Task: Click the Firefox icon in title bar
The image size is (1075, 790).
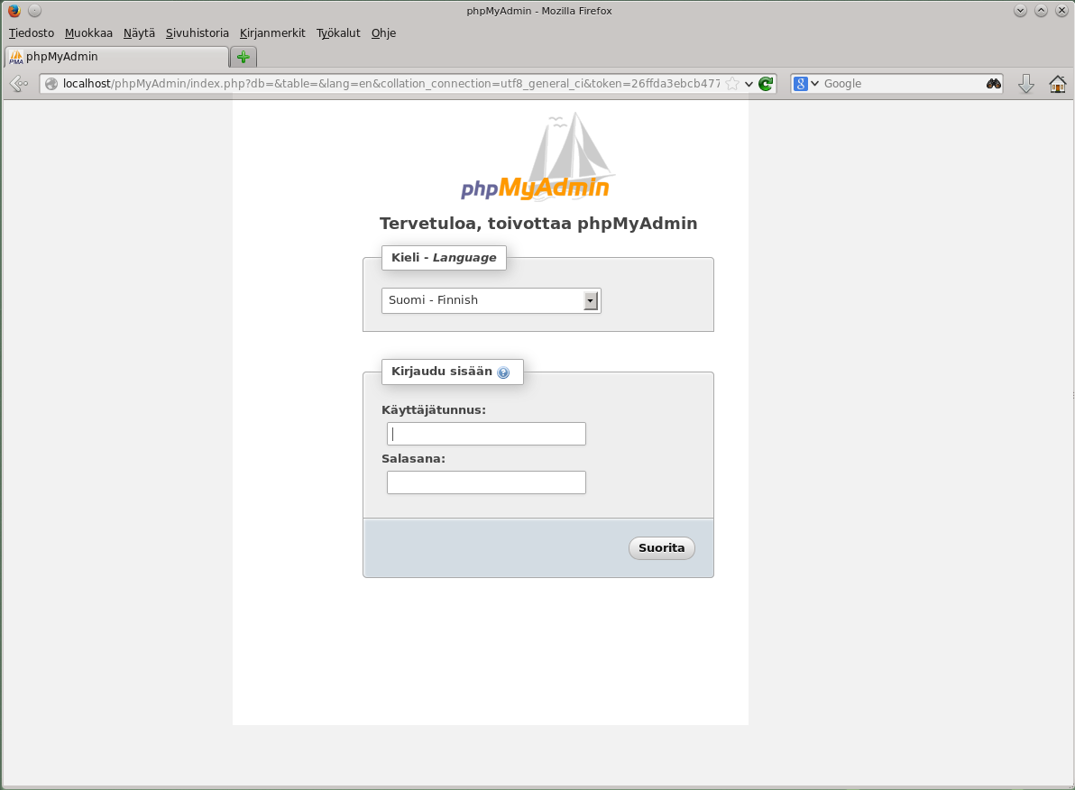Action: tap(14, 10)
